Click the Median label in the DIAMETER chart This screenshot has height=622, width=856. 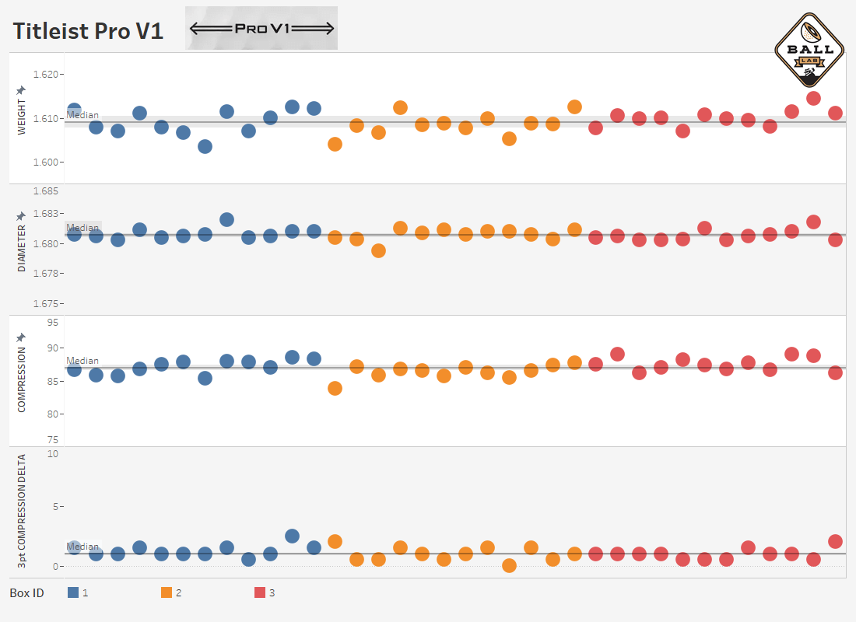(82, 228)
